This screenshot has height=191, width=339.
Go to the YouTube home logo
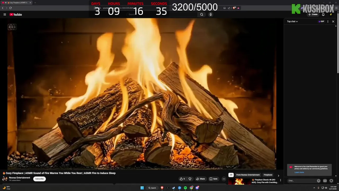[x=16, y=15]
